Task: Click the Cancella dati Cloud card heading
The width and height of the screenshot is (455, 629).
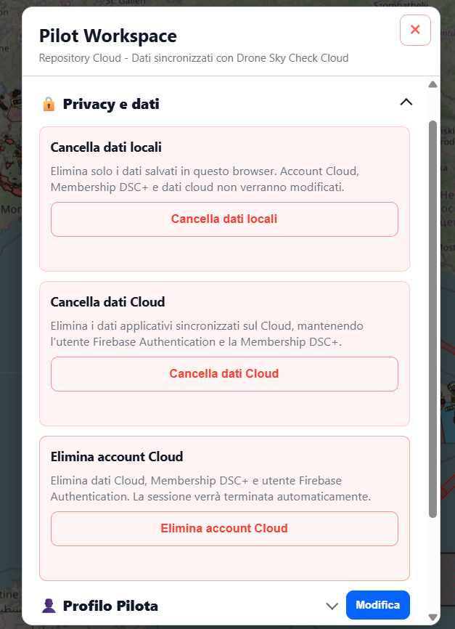Action: pos(107,301)
